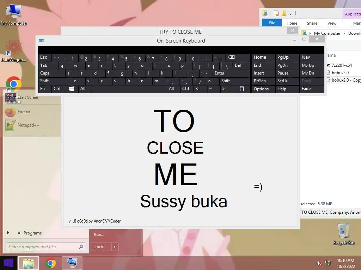Click the Search programs and files field

45,247
